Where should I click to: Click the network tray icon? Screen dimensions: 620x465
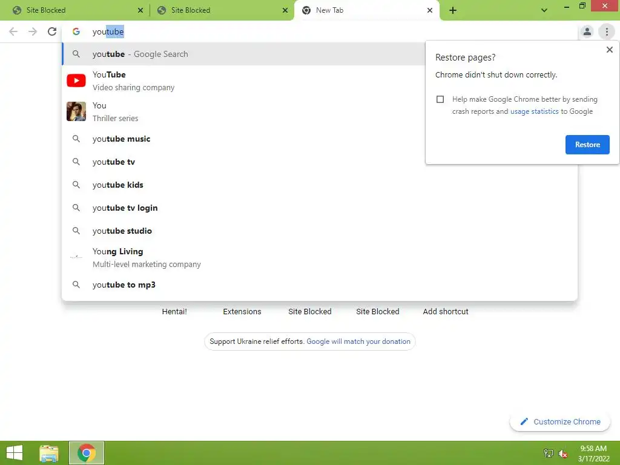pos(548,453)
